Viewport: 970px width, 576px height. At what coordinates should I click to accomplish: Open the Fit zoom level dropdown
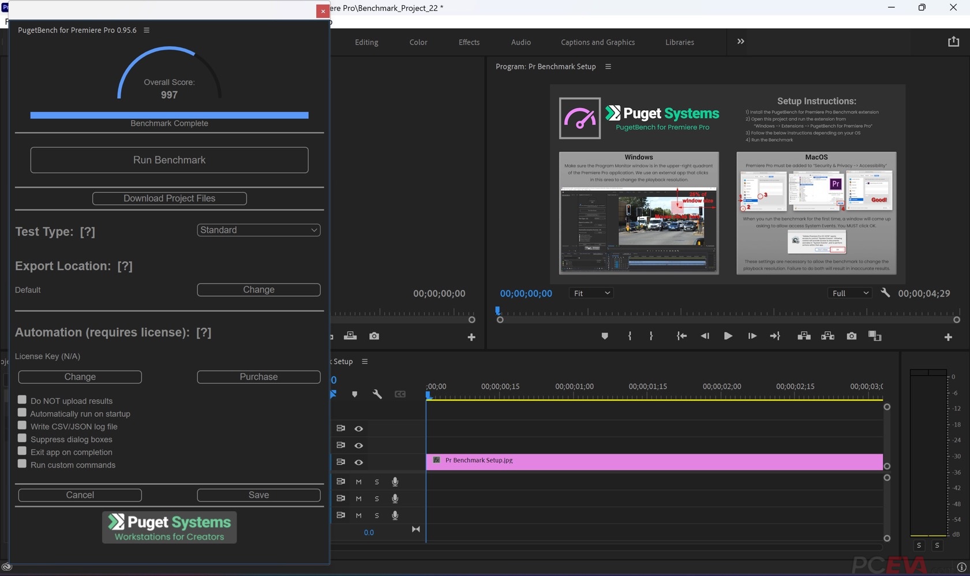coord(590,293)
